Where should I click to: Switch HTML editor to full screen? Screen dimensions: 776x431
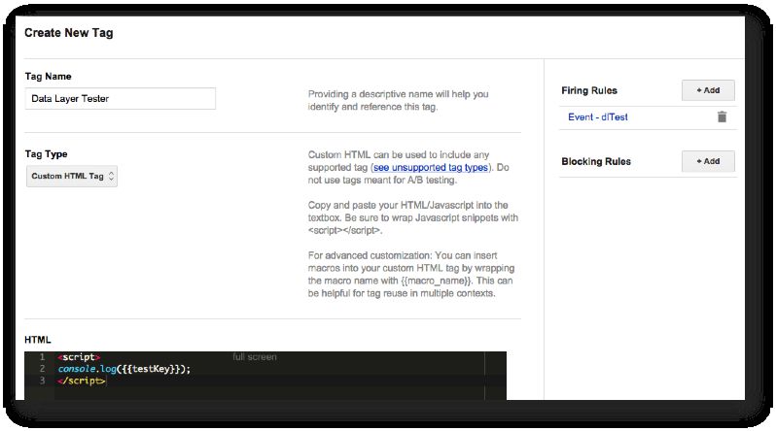coord(255,357)
